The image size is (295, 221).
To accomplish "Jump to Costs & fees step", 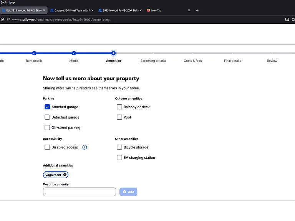I will (193, 61).
